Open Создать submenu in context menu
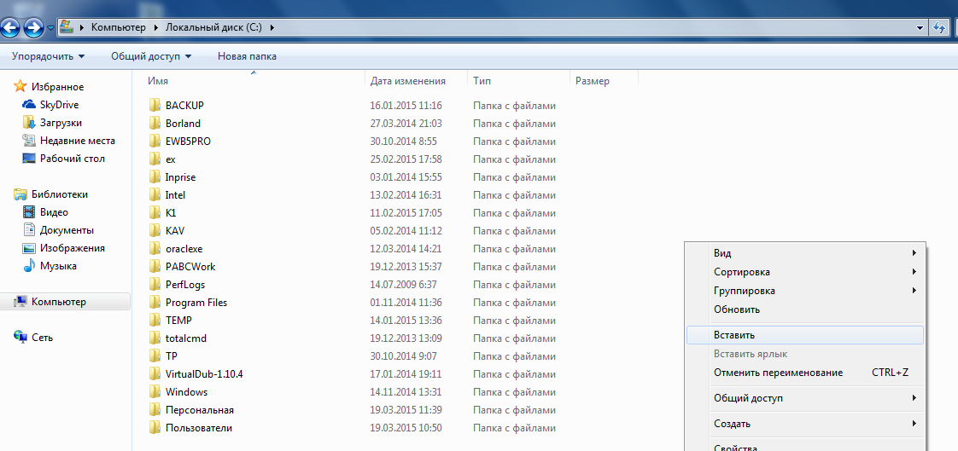 (805, 424)
